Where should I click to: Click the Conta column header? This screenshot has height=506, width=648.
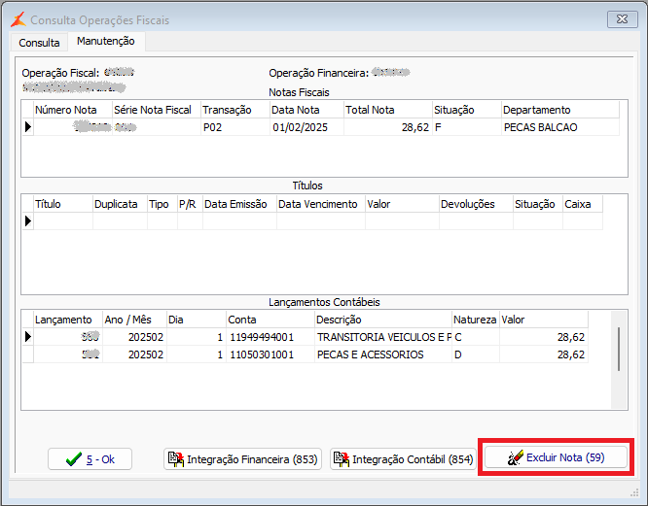[270, 320]
